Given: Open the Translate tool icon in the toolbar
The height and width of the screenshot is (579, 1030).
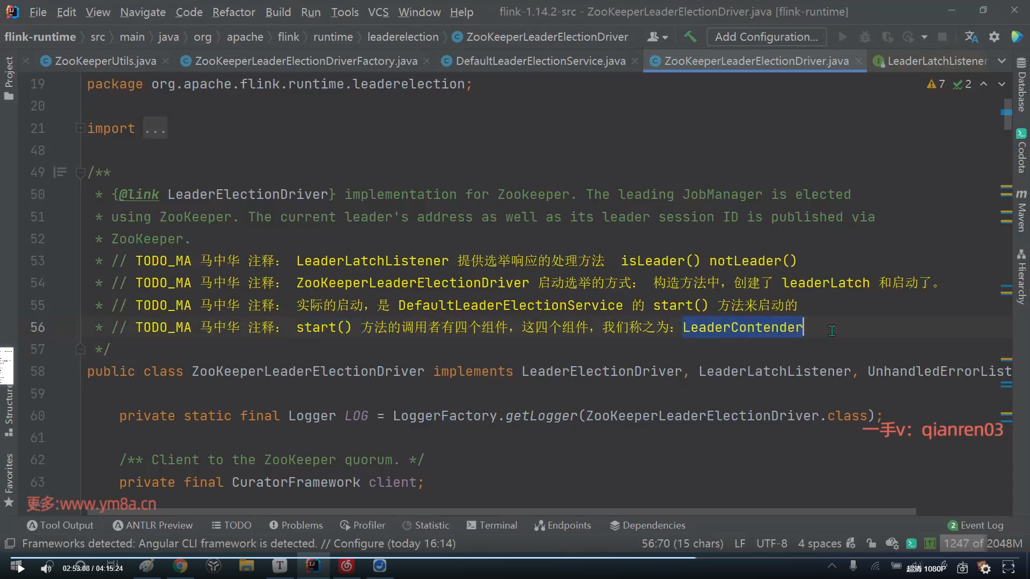Looking at the screenshot, I should 971,36.
